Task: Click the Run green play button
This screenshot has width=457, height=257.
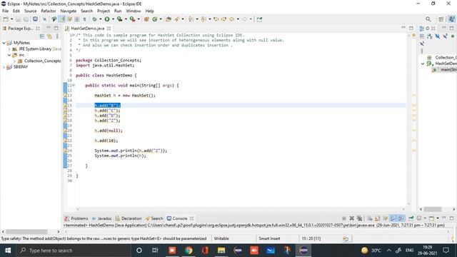Action: tap(107, 19)
